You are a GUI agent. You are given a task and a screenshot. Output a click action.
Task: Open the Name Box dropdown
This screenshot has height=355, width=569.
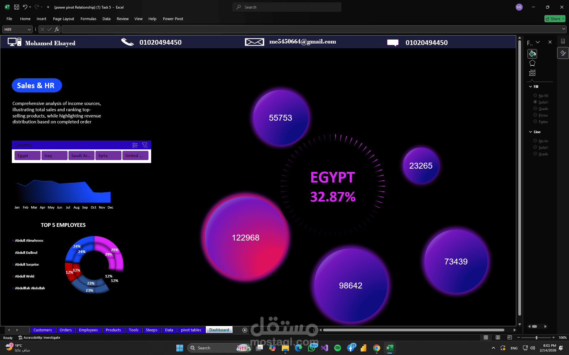click(x=29, y=29)
